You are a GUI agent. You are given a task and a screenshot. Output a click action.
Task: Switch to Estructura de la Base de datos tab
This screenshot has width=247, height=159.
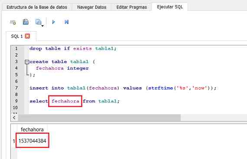point(37,7)
